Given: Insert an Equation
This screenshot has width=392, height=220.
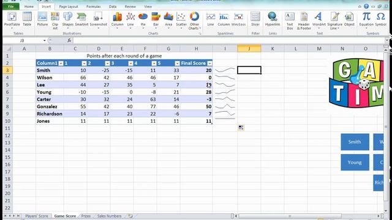Looking at the screenshot, I should 366,20.
